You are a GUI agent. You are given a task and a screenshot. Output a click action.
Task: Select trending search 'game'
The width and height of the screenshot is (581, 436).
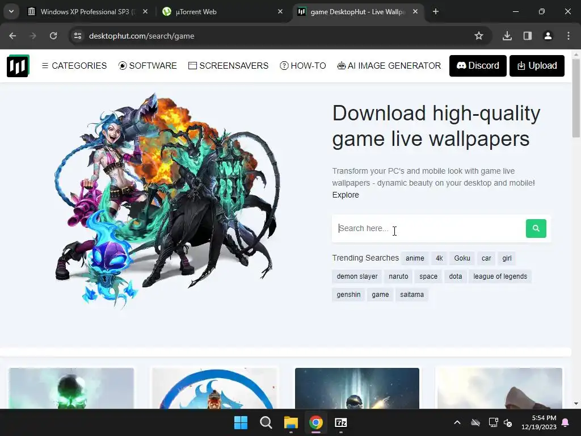point(380,295)
